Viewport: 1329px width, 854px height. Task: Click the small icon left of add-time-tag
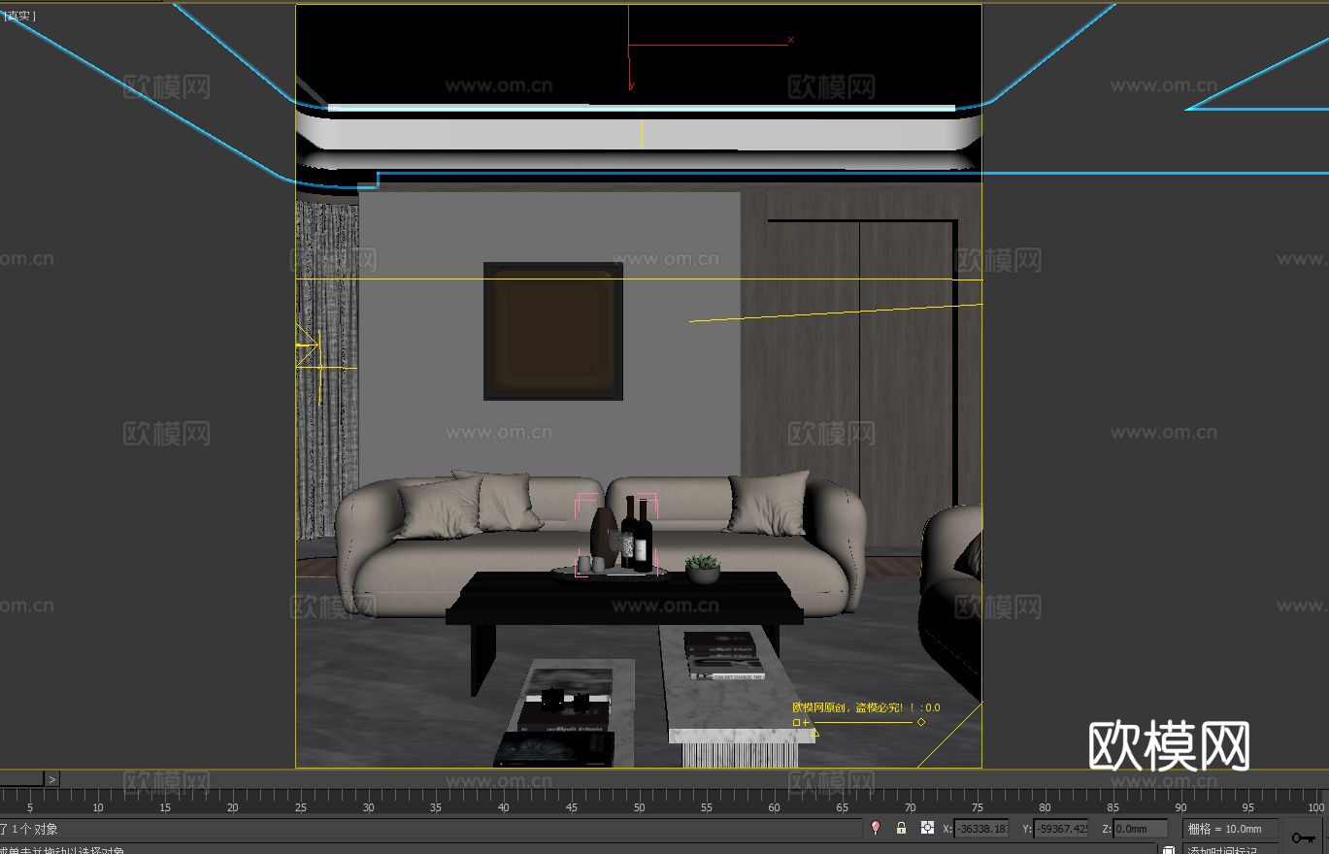(1169, 850)
